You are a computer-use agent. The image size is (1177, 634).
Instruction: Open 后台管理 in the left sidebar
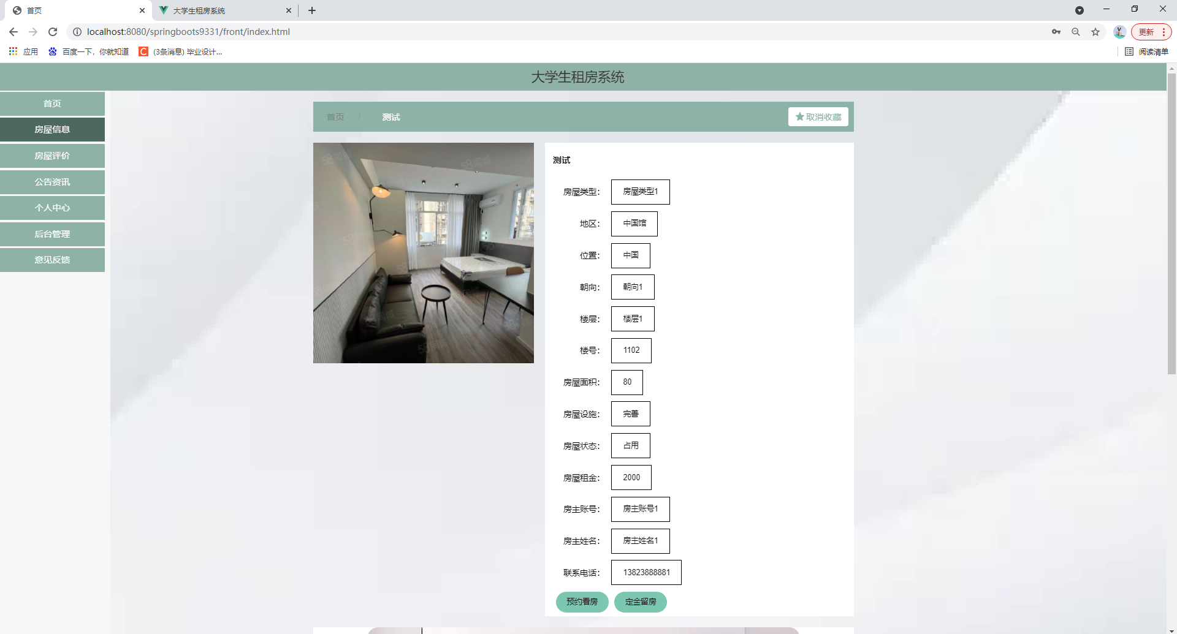(x=52, y=233)
